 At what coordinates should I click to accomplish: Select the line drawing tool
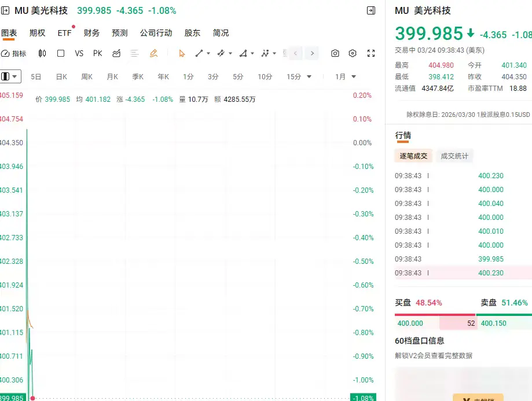(x=199, y=53)
